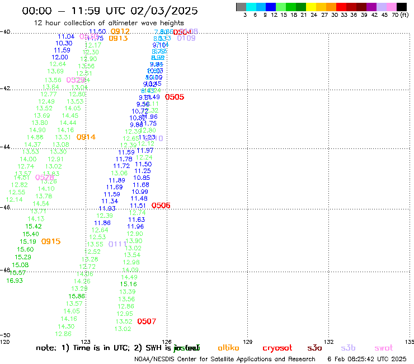This screenshot has width=414, height=364.
Task: Click the yellow swatch in the wave height legend
Action: pos(311,7)
